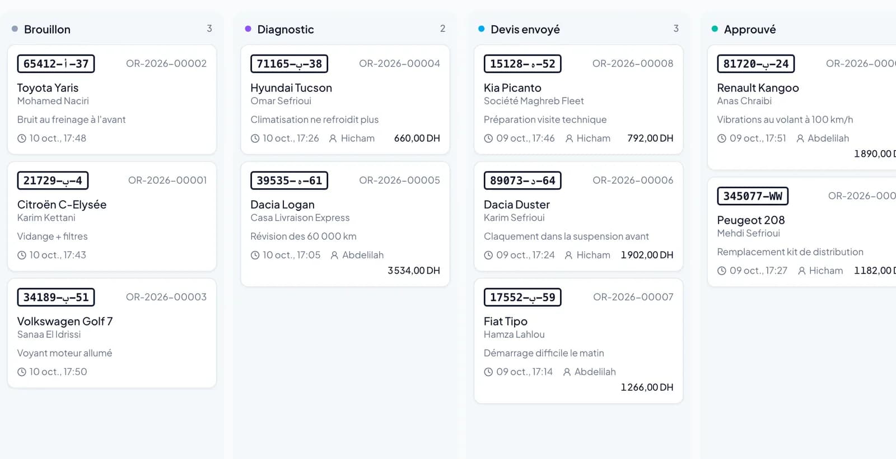This screenshot has width=896, height=459.
Task: Click the clock icon on Toyota Yaris card
Action: [x=22, y=138]
